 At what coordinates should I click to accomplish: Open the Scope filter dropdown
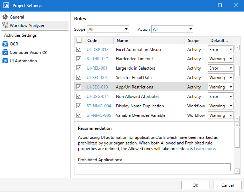coord(108,29)
